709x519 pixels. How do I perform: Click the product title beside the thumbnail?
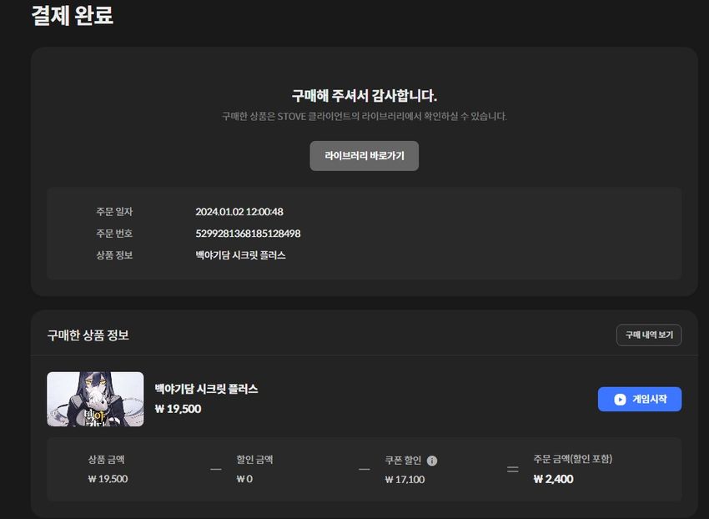[x=206, y=389]
